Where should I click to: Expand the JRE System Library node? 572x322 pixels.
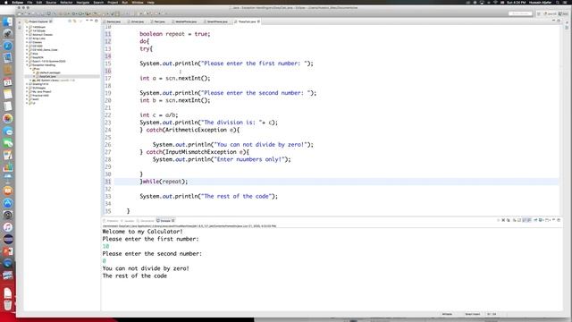point(30,80)
